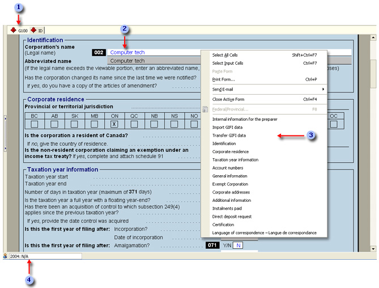The height and width of the screenshot is (288, 379).
Task: Choose Transfer GIFI data from context menu
Action: 229,136
